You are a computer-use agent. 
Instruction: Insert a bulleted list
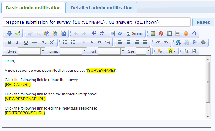73,42
